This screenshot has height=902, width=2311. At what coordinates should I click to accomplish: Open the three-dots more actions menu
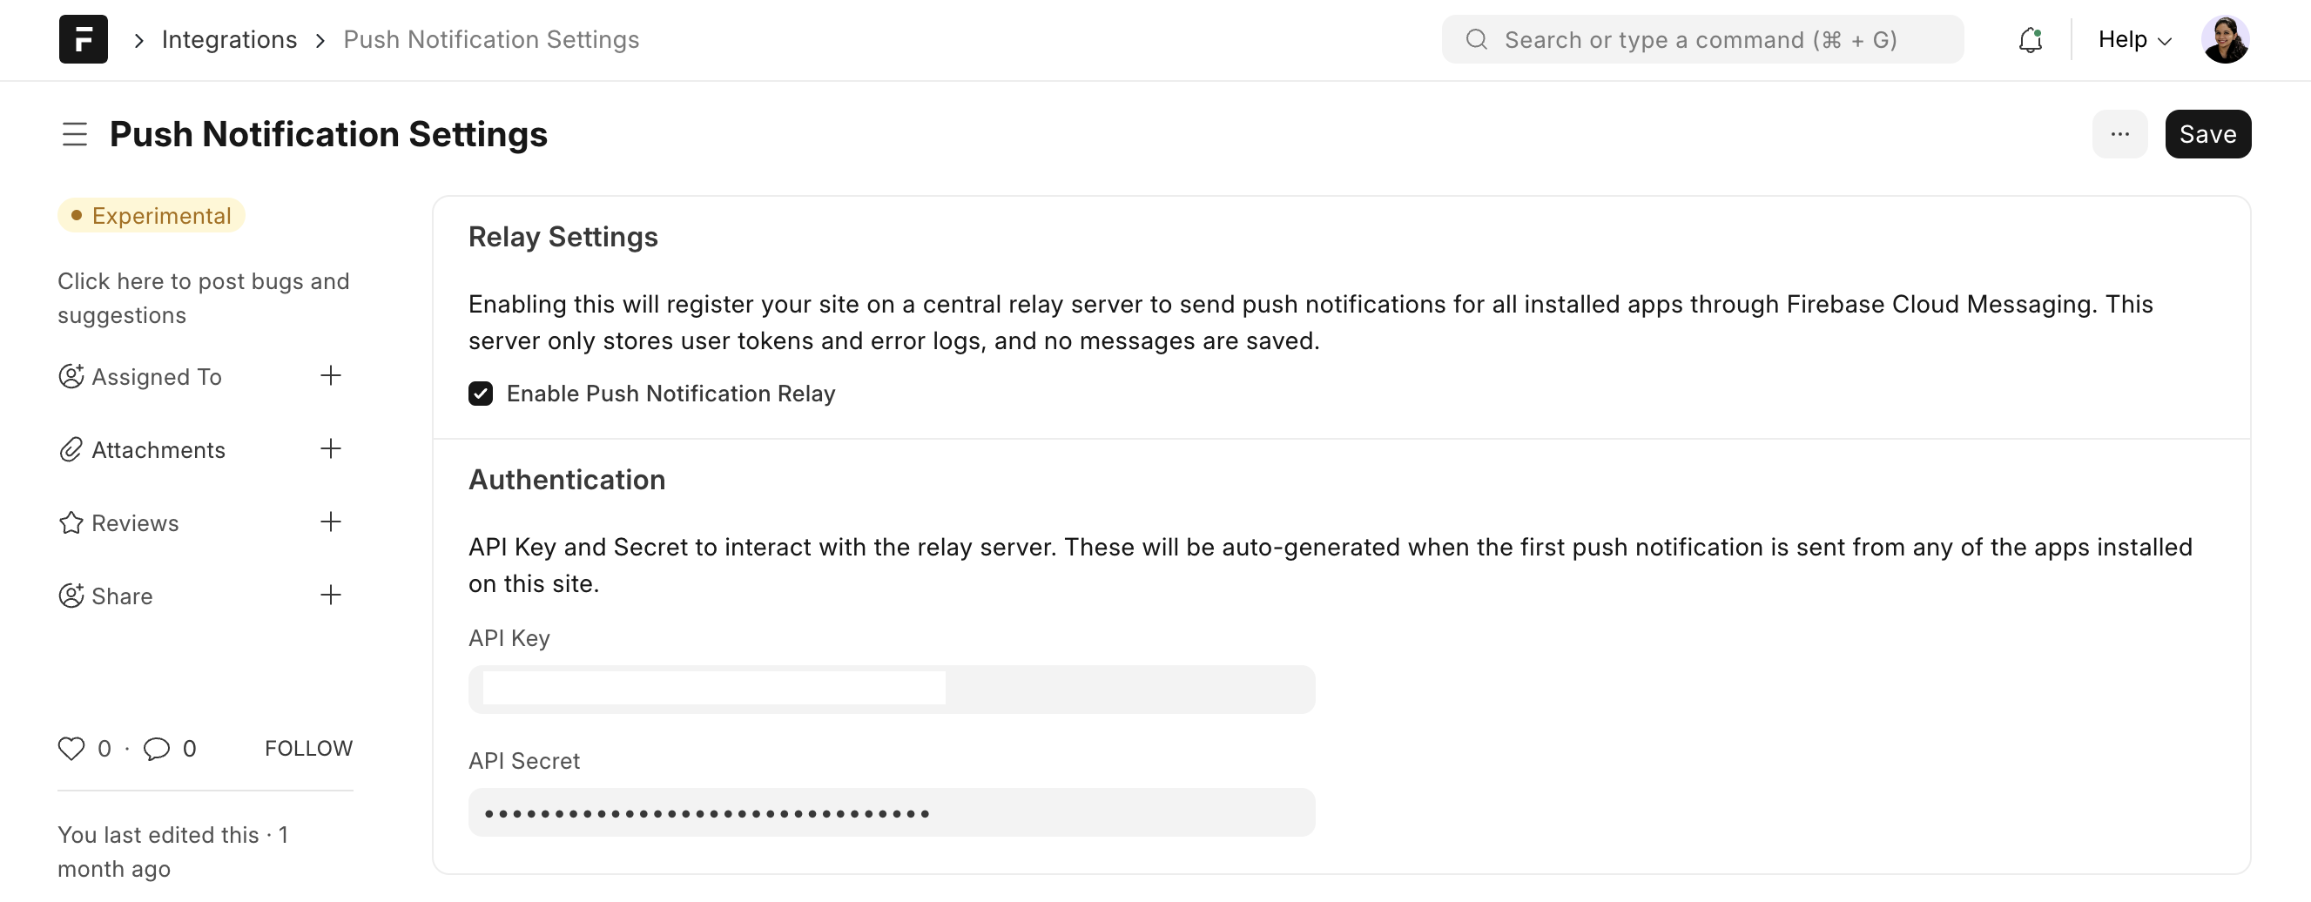(x=2119, y=134)
